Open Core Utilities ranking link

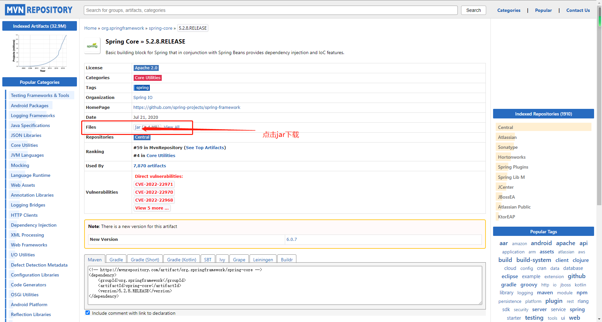click(x=161, y=156)
